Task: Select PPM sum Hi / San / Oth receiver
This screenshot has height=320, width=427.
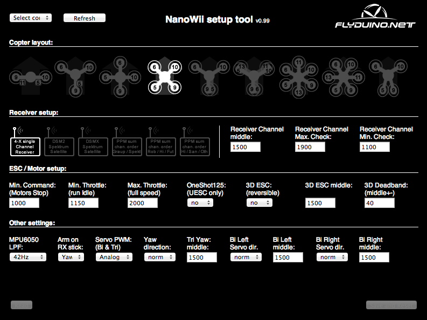Action: coord(195,142)
